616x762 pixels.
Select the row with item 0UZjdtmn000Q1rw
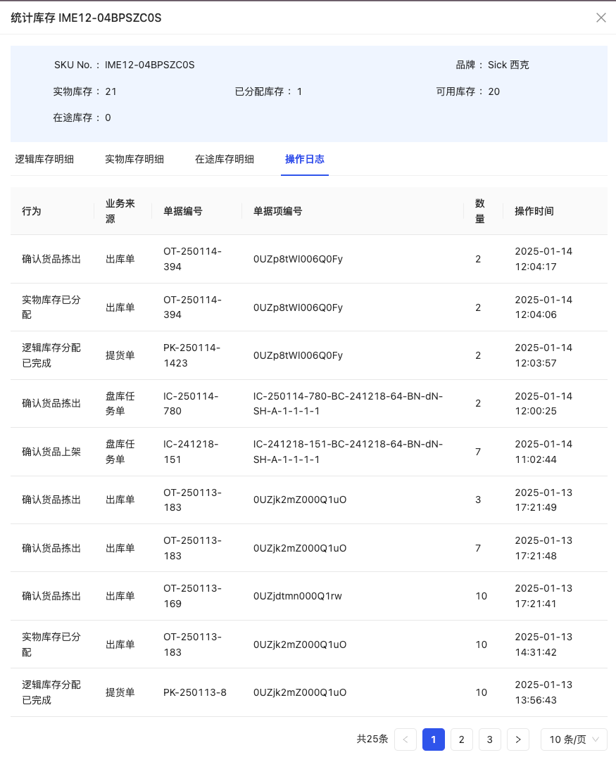(298, 596)
